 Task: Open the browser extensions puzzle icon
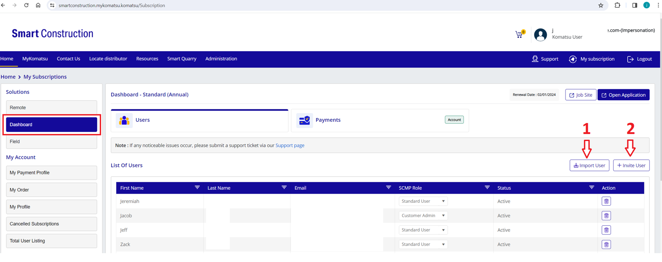(617, 5)
